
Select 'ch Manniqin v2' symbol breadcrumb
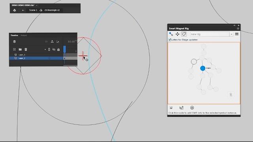tap(52, 10)
